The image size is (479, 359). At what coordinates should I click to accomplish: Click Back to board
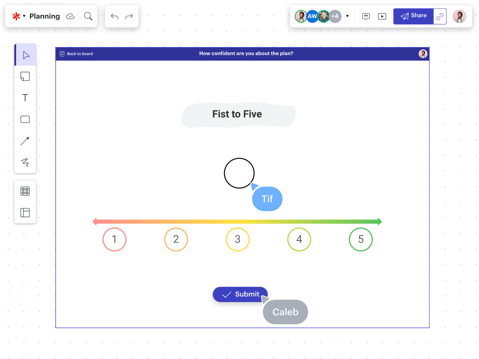pos(76,54)
